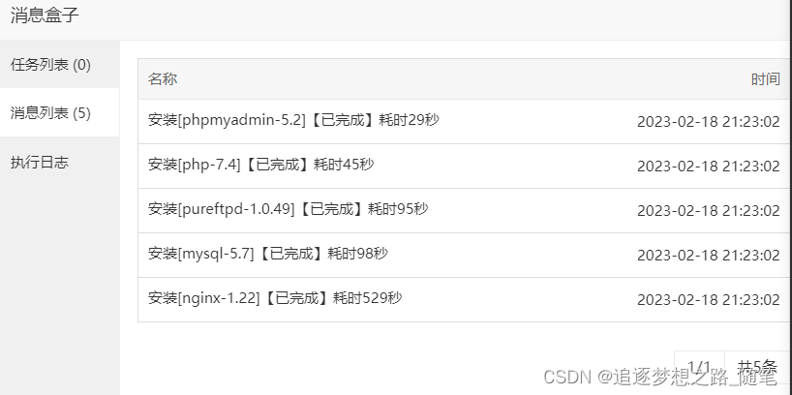The image size is (792, 395).
Task: Click the 共5条 total count label
Action: click(x=756, y=368)
